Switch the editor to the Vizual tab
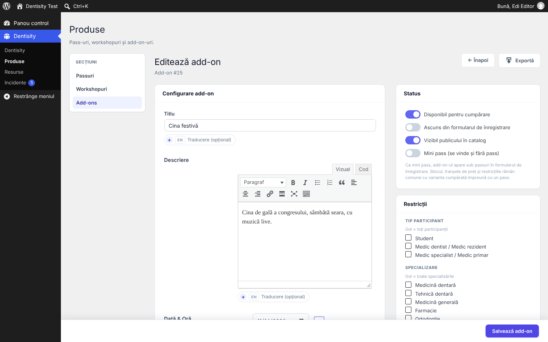The image size is (548, 342). (343, 169)
